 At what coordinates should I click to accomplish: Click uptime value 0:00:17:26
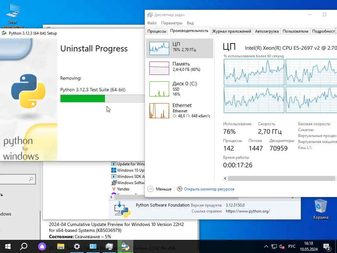coord(238,165)
